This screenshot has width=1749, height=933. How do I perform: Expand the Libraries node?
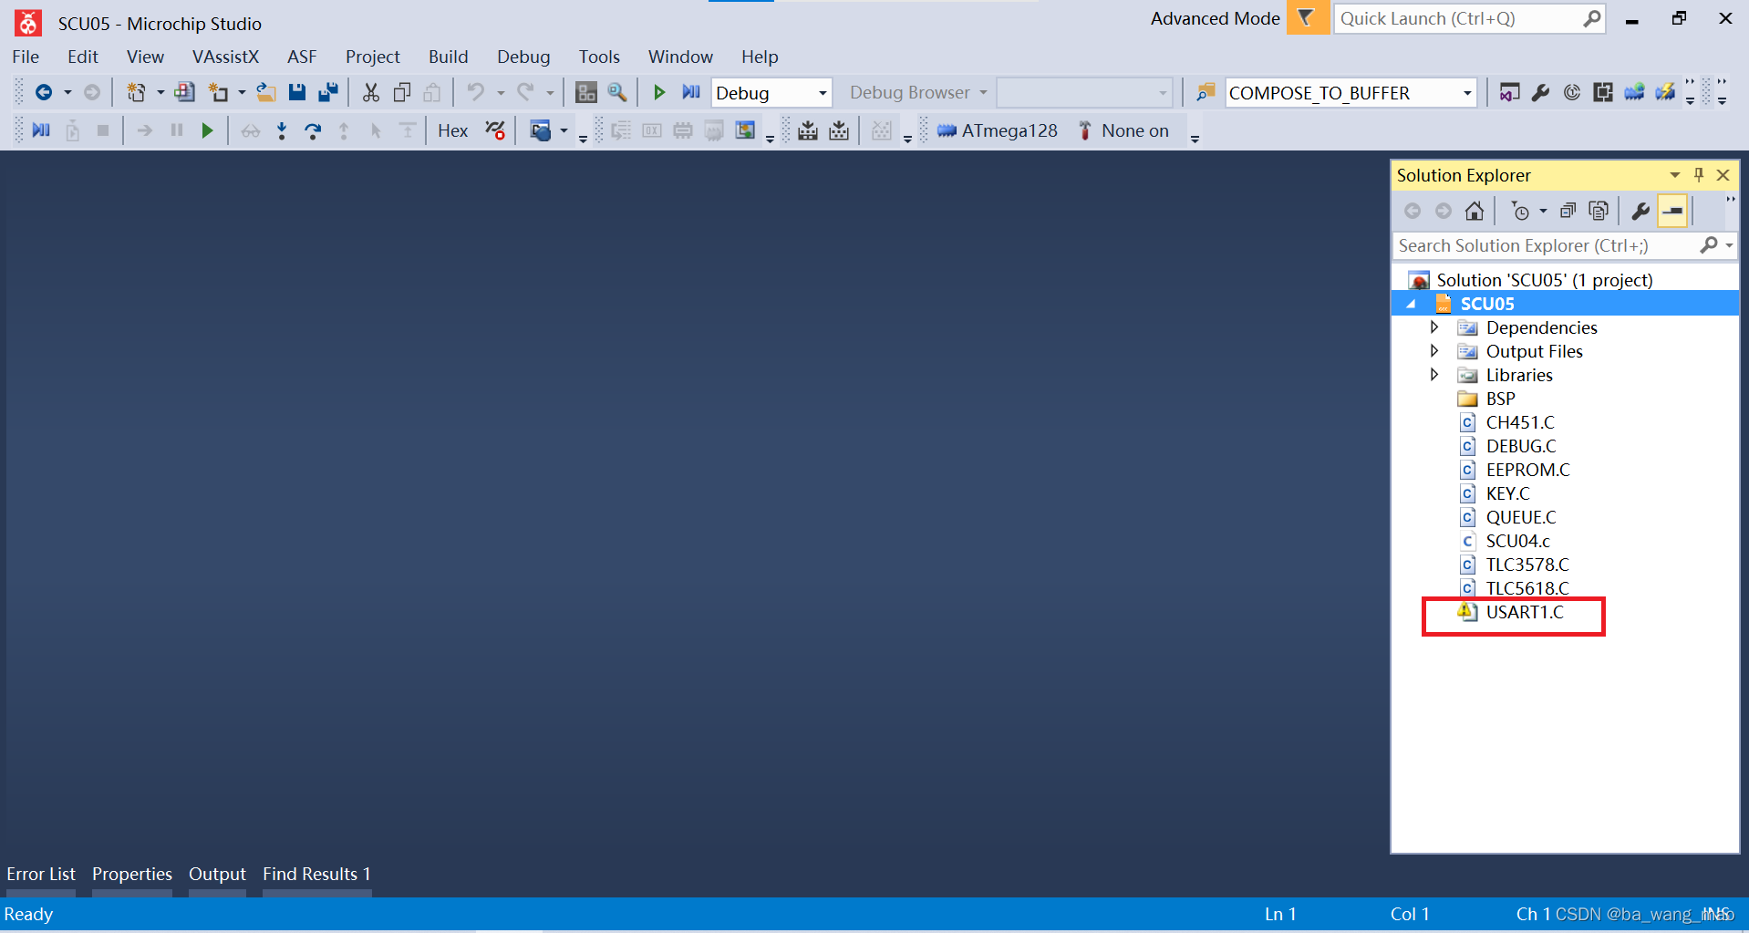(1434, 374)
